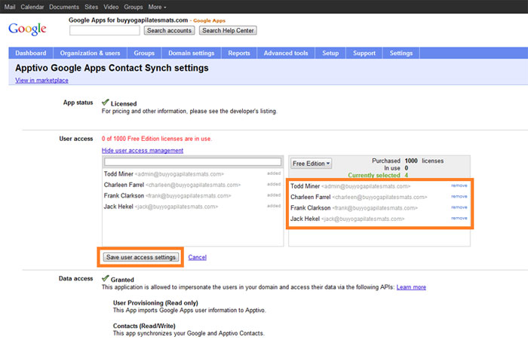Remove Todd Miner from selected users
The width and height of the screenshot is (528, 343).
[459, 185]
